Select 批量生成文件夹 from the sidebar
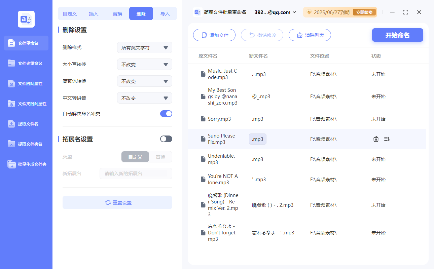The height and width of the screenshot is (269, 434). coord(26,164)
